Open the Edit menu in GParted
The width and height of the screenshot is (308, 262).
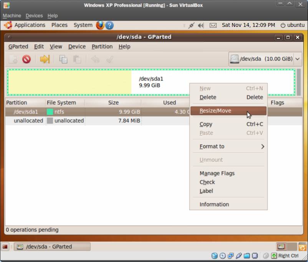point(39,46)
